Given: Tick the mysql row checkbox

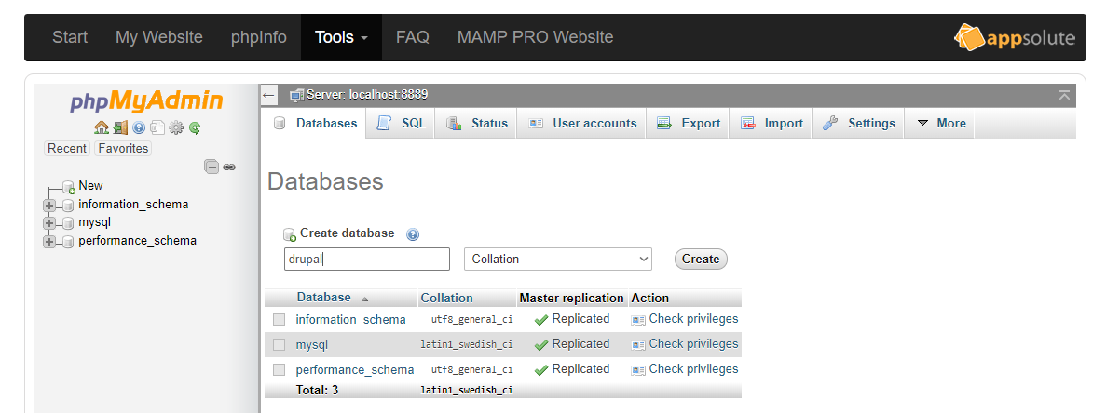Looking at the screenshot, I should pos(279,344).
